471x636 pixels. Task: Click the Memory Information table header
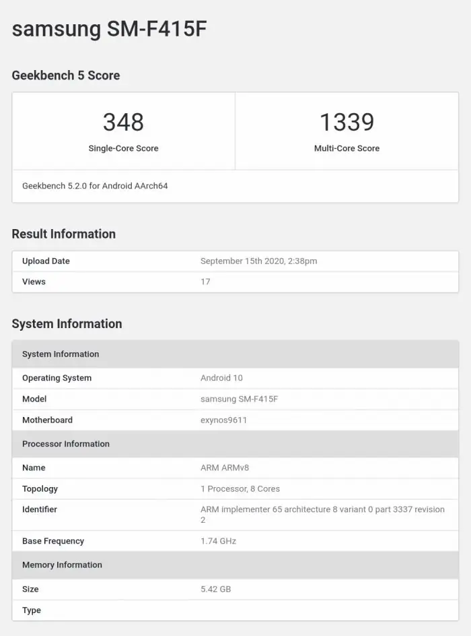tap(235, 565)
